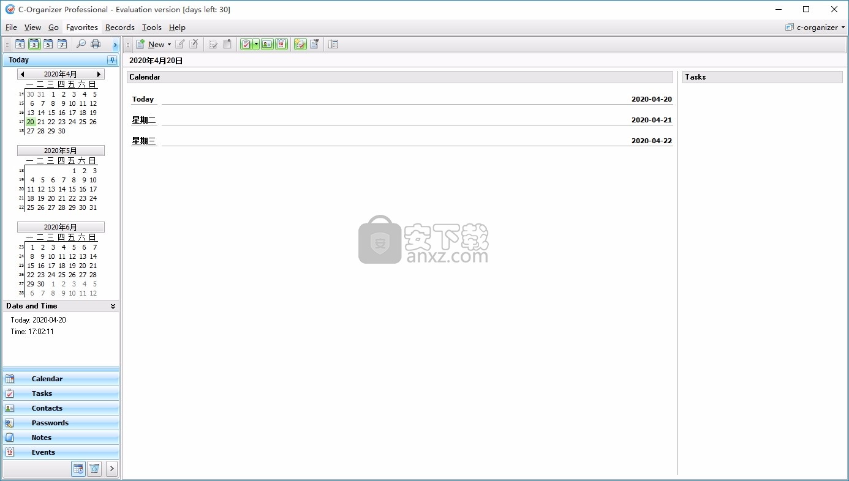Click the filter records funnel icon

(314, 44)
